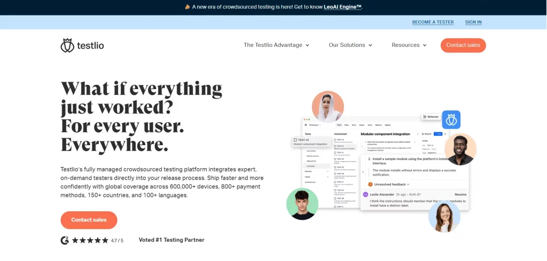547x261 pixels.
Task: Open the Our Solutions menu
Action: click(x=350, y=45)
